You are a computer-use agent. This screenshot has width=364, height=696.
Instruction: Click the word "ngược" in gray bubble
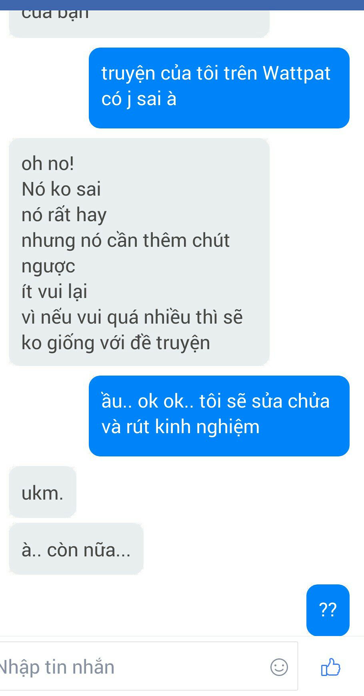[48, 267]
